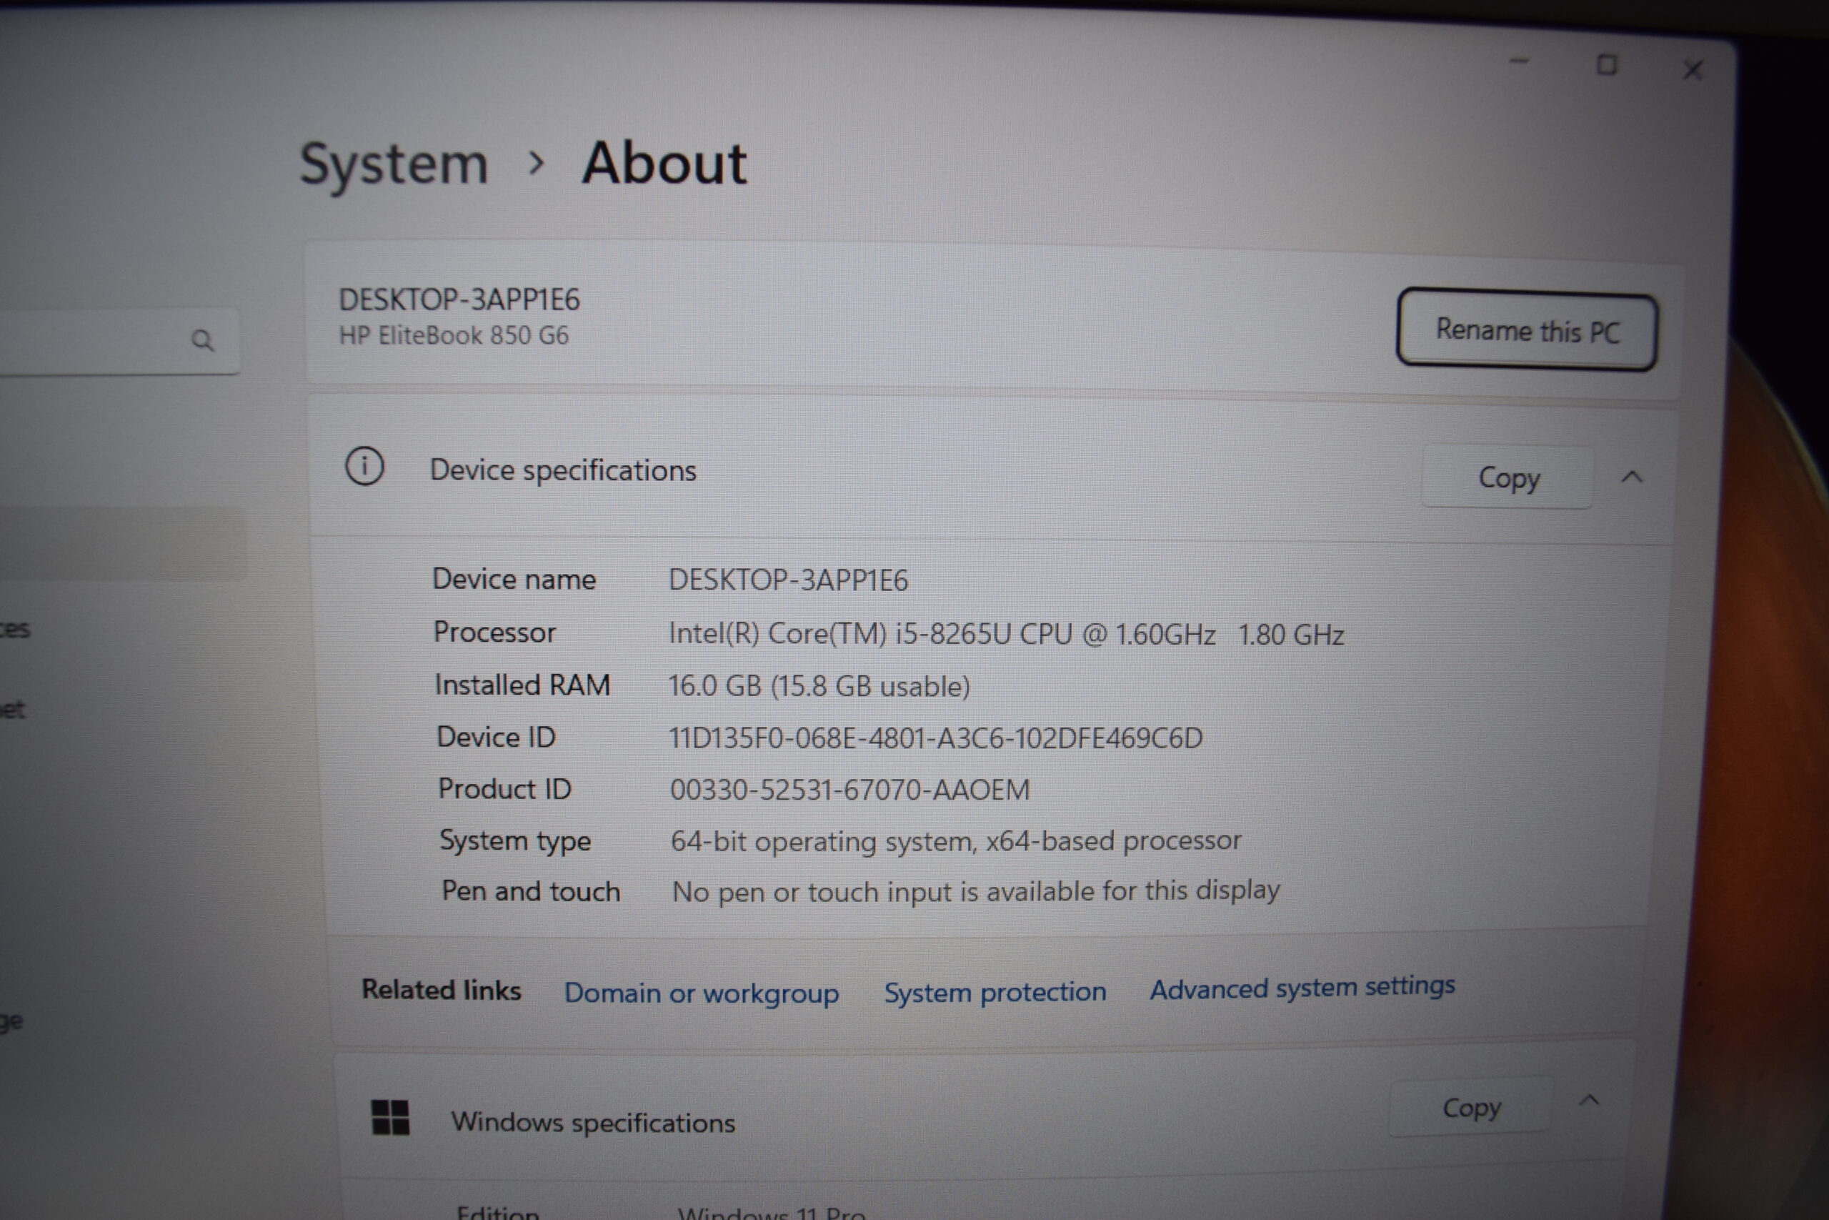Go back to System in breadcrumb
1829x1220 pixels.
coord(394,164)
